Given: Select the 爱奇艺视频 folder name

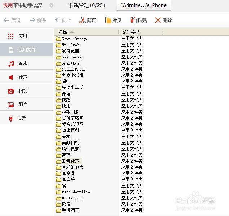Looking at the screenshot, I should point(72,124).
